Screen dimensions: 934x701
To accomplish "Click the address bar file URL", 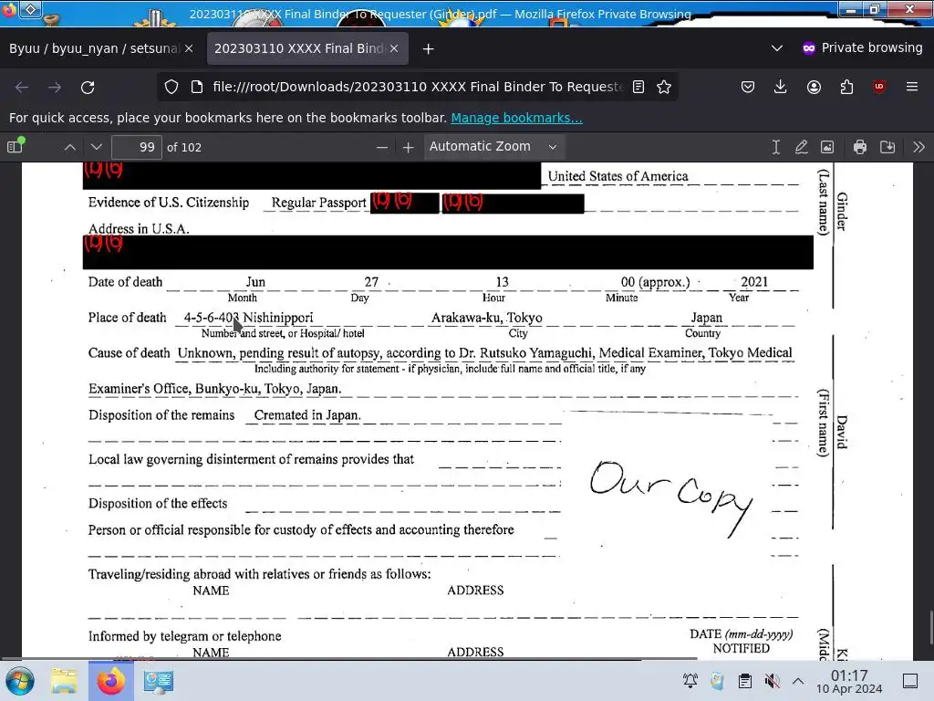I will (x=417, y=87).
